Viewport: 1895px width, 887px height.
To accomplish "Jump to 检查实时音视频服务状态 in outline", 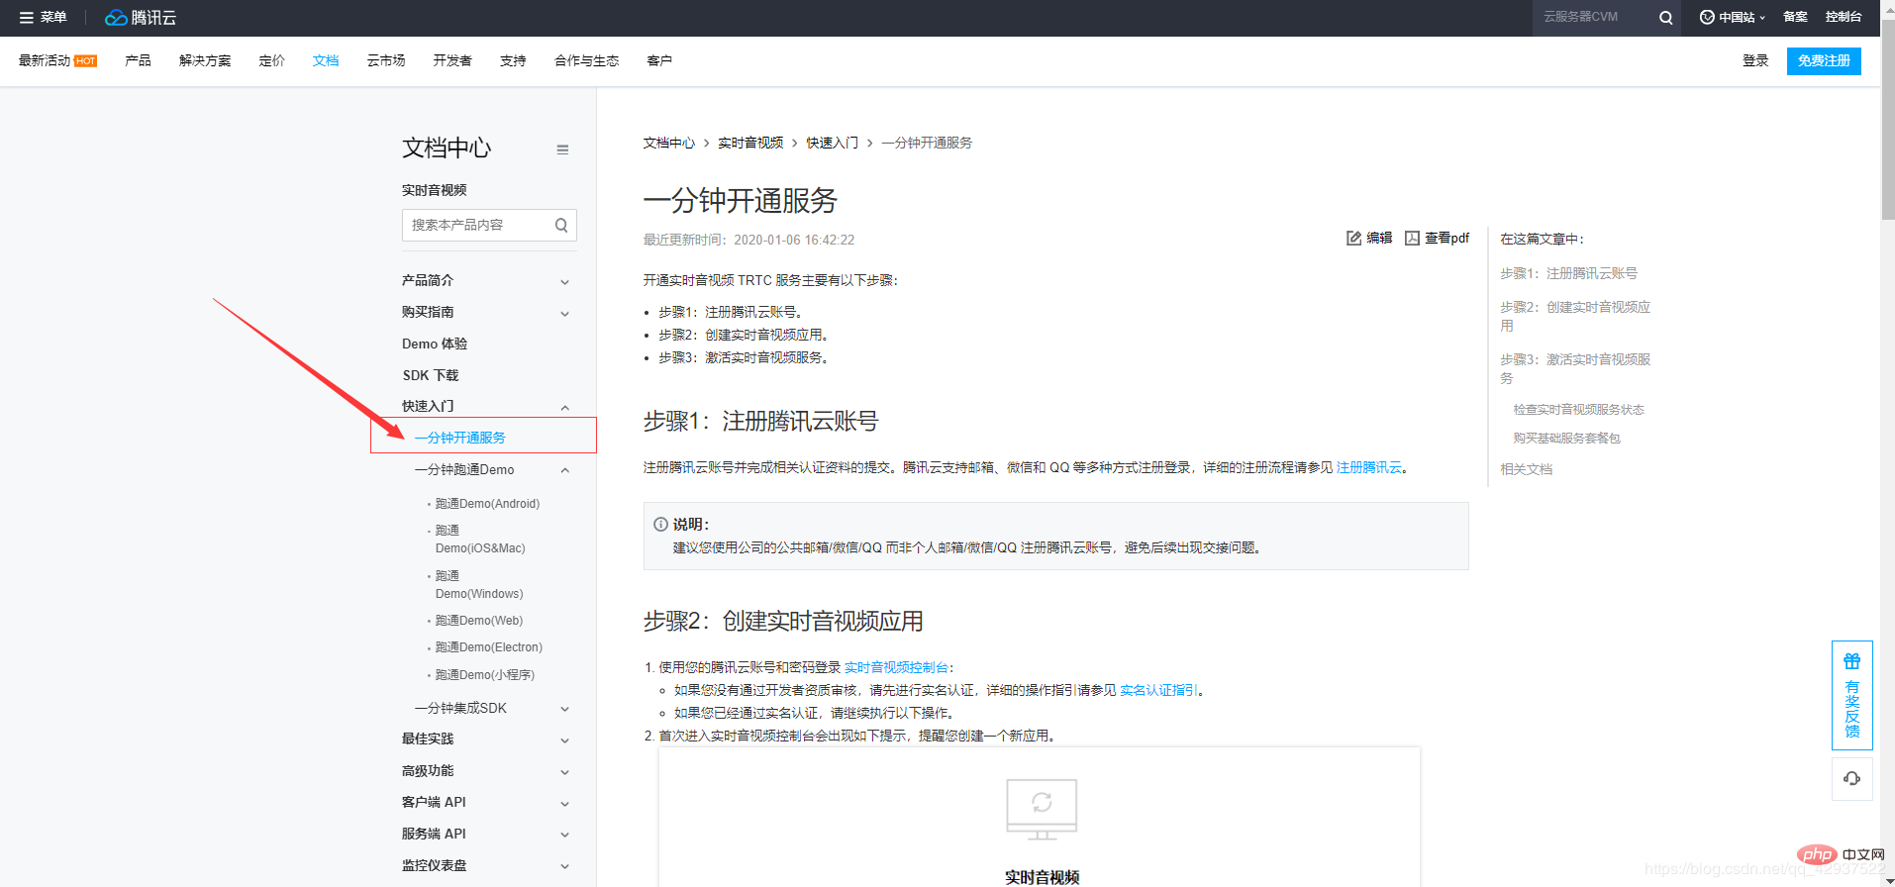I will tap(1578, 409).
